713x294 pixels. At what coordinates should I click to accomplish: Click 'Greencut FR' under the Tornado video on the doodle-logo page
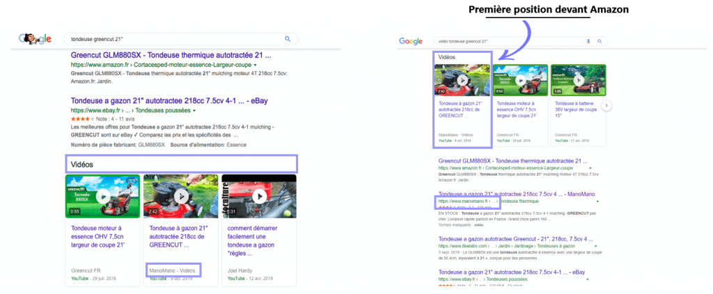click(86, 270)
